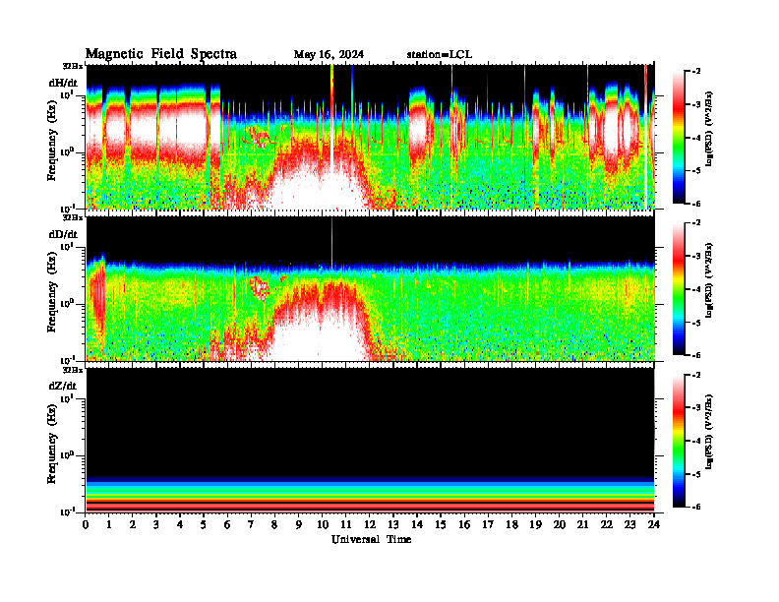Click the dH/dt panel color scale bar
The image size is (779, 602).
coord(679,137)
